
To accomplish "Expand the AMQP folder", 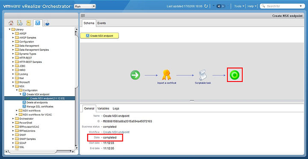I will (x=13, y=34).
